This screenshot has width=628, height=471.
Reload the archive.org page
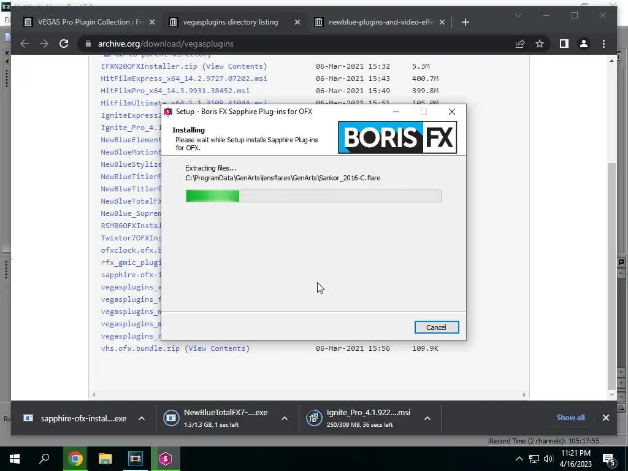pos(64,44)
